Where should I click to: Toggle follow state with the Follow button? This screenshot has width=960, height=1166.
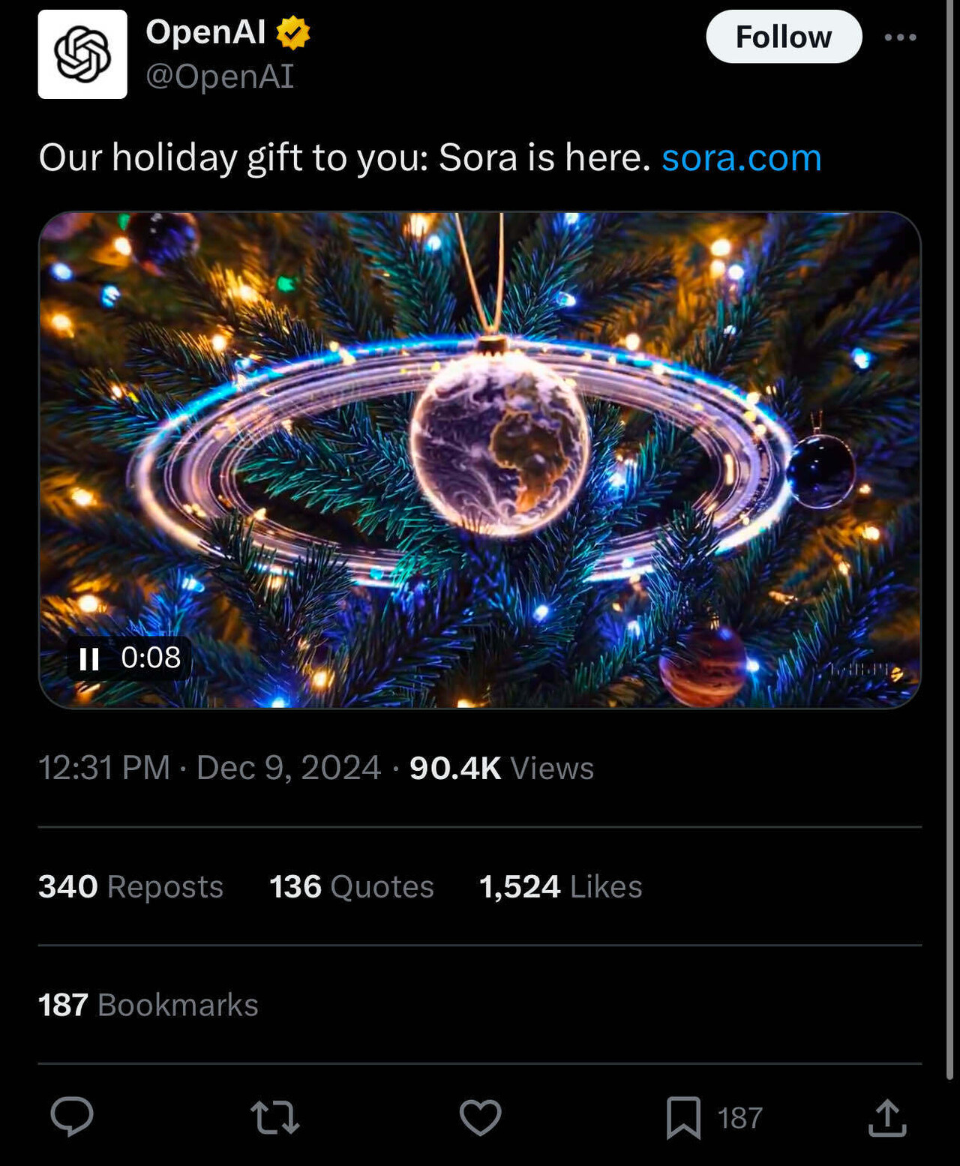tap(783, 36)
